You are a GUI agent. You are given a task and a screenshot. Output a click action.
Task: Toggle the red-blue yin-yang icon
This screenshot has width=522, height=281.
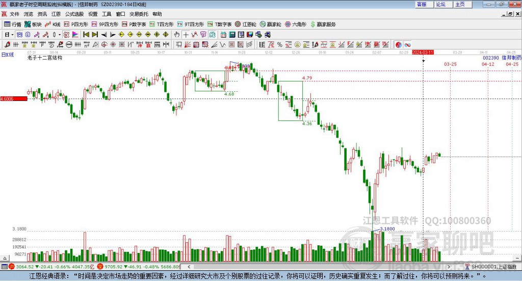click(x=399, y=44)
